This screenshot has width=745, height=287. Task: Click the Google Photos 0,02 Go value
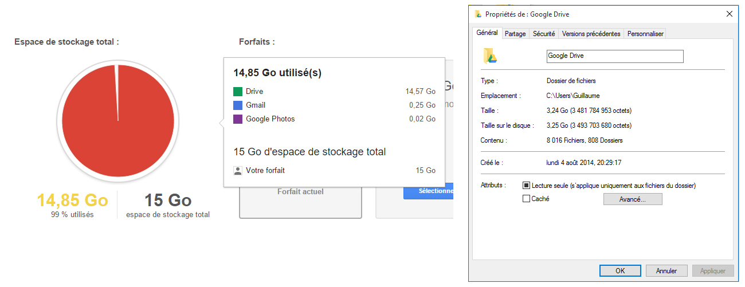click(x=422, y=119)
